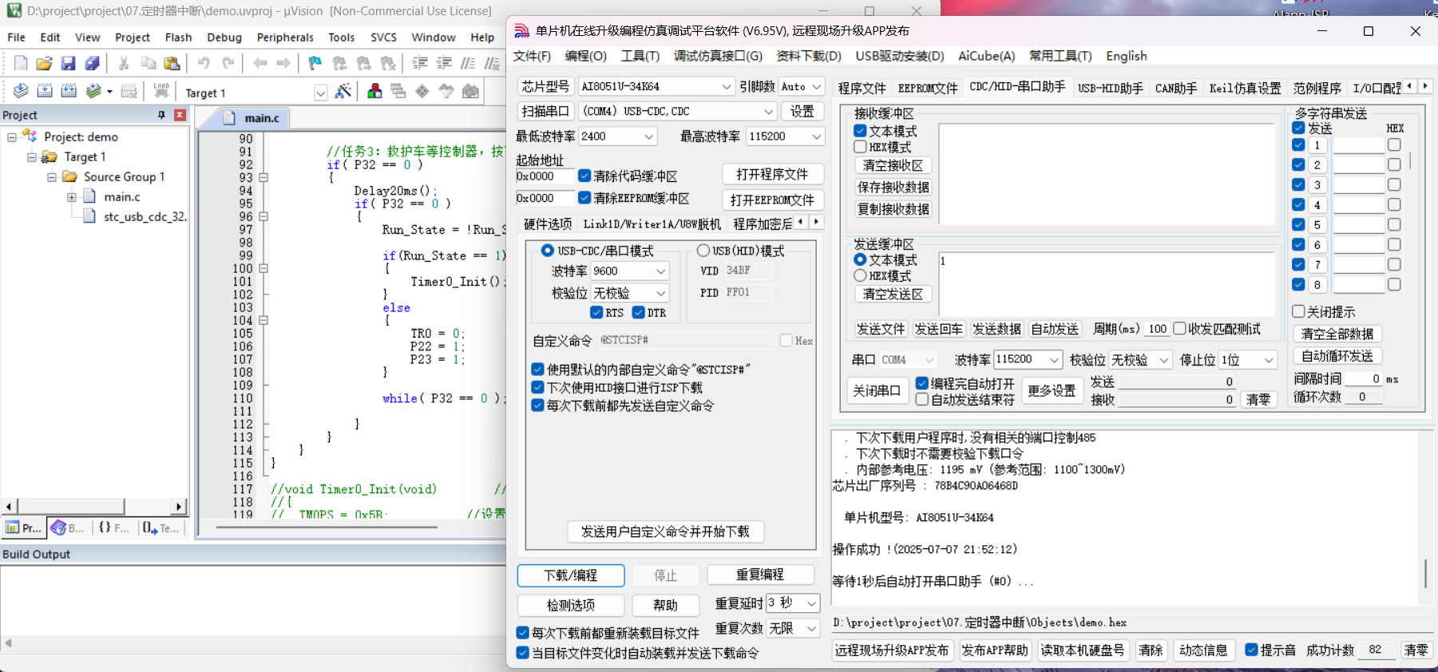Open Debug menu in µVision
Screen dimensions: 1438x672
[x=224, y=38]
